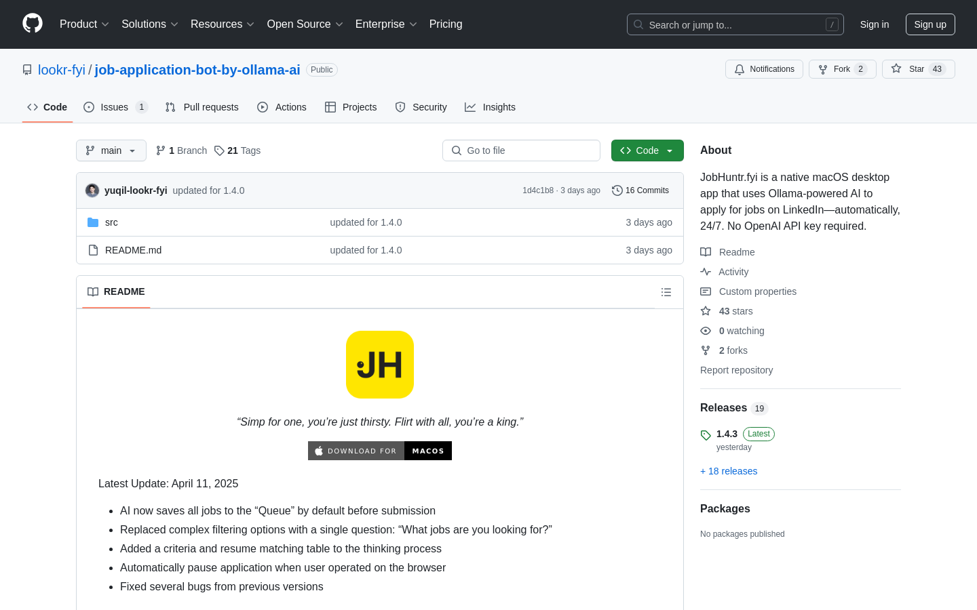Click the Go to file search field
Viewport: 977px width, 610px height.
(521, 150)
